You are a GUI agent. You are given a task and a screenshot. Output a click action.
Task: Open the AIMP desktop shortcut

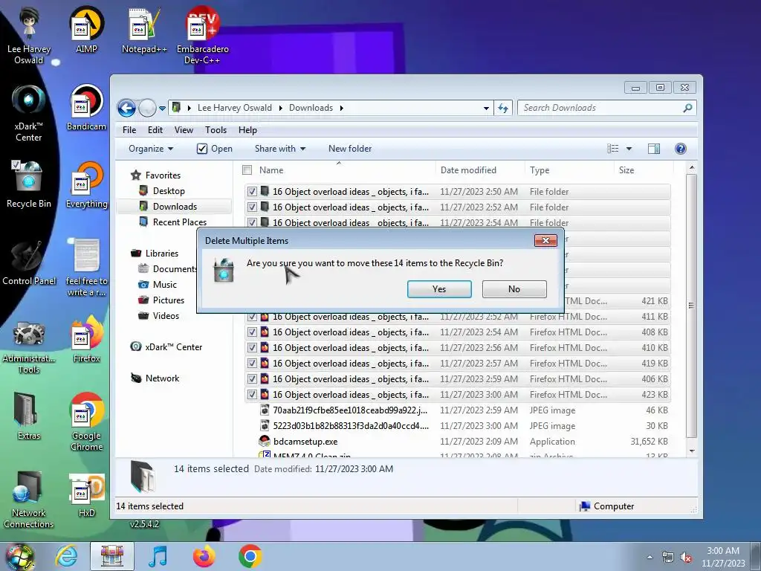click(x=86, y=30)
